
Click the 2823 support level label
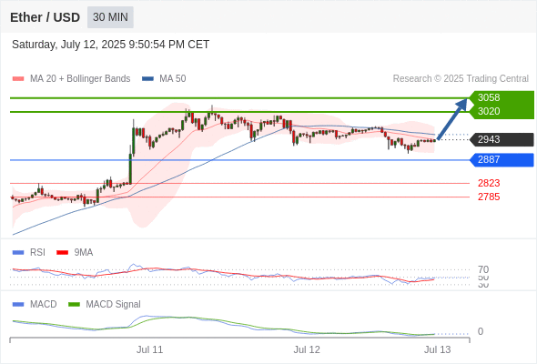[489, 183]
